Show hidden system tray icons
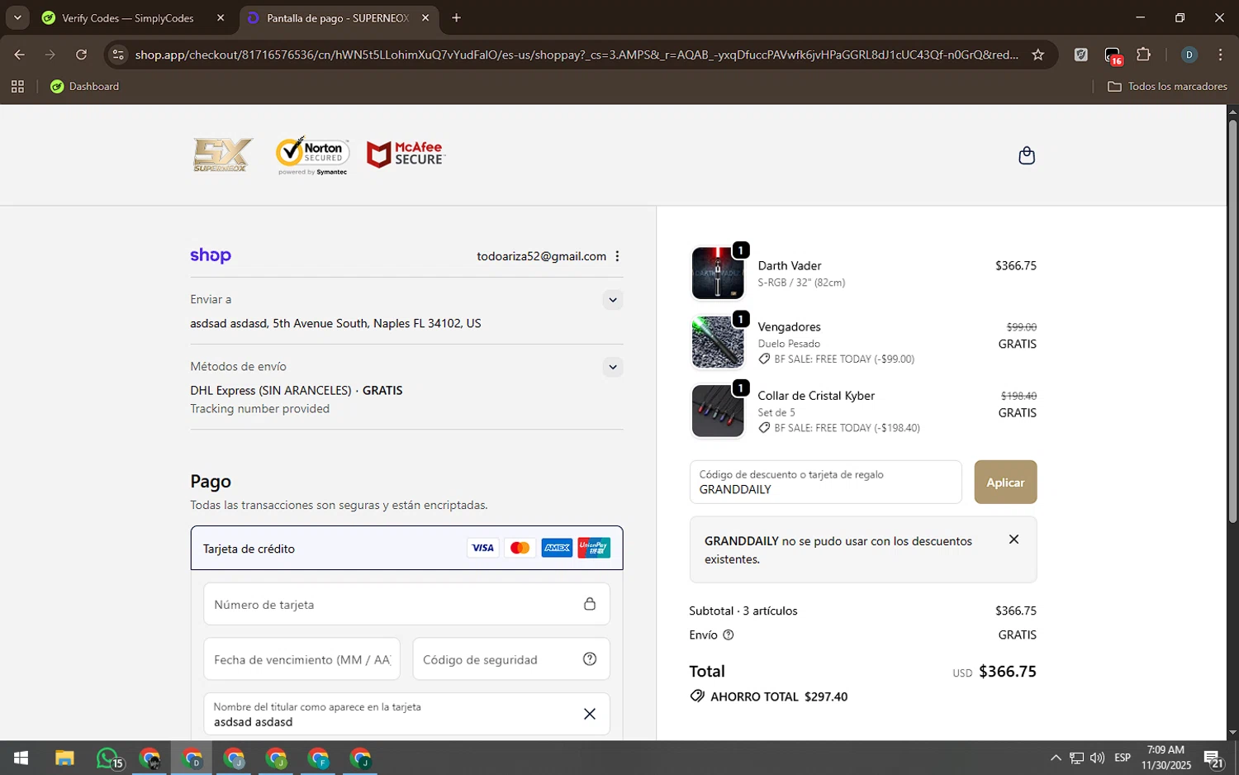This screenshot has width=1239, height=775. click(1056, 758)
